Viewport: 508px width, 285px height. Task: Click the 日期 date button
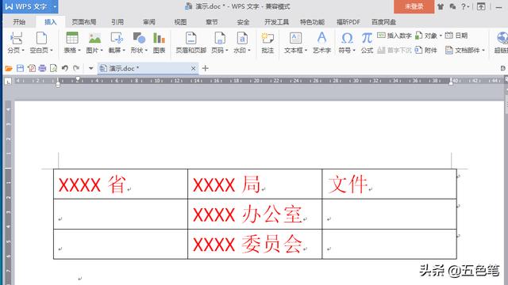456,36
